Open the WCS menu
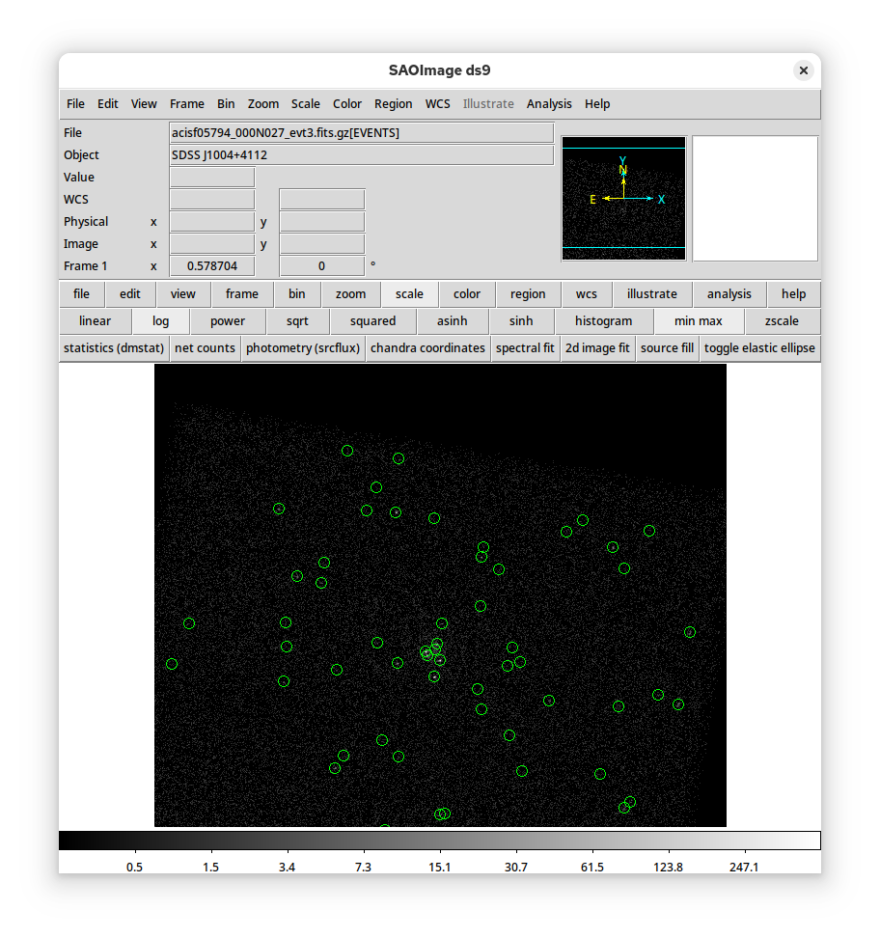Viewport: 880px width, 938px height. click(437, 104)
